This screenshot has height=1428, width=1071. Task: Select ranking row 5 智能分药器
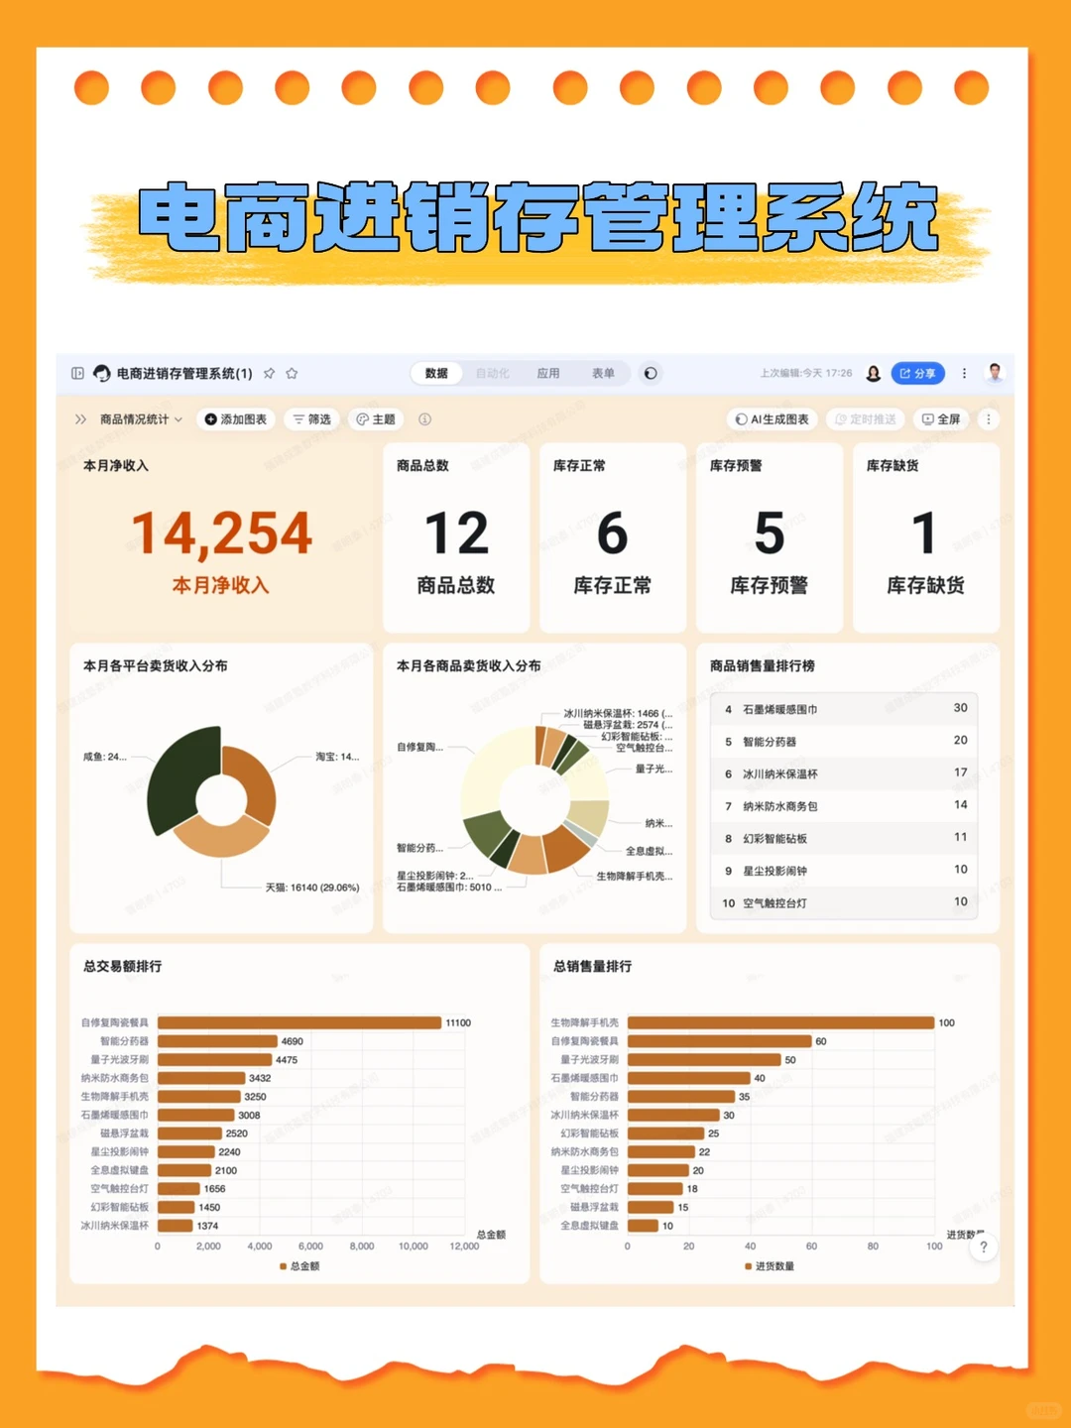click(845, 742)
